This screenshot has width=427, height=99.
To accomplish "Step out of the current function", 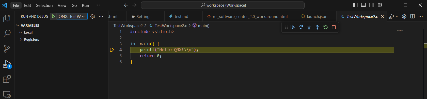I will 317,27.
